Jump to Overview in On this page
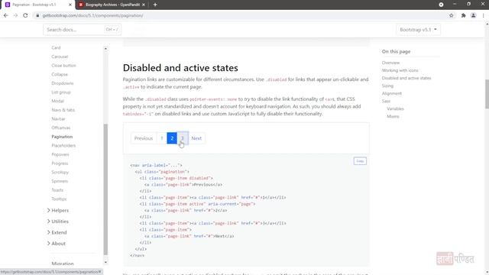The width and height of the screenshot is (489, 275). pos(390,63)
